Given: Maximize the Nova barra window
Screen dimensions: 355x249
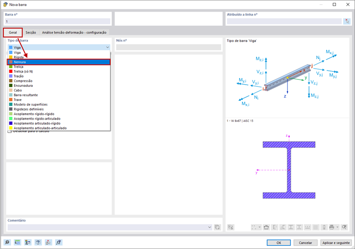Looking at the screenshot, I should coord(334,5).
